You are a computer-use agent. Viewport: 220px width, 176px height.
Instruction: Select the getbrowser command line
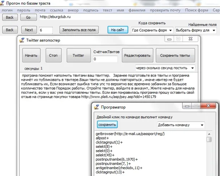pyautogui.click(x=130, y=134)
